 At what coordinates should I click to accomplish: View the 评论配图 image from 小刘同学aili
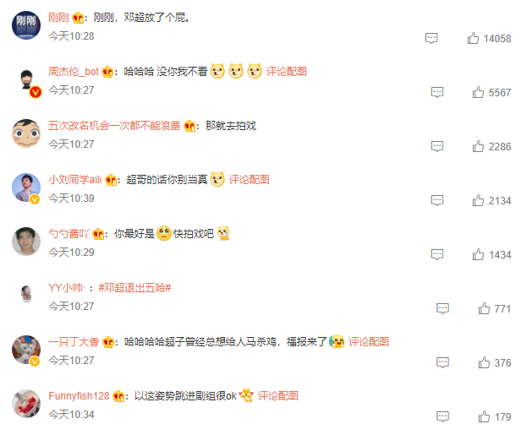click(x=249, y=180)
